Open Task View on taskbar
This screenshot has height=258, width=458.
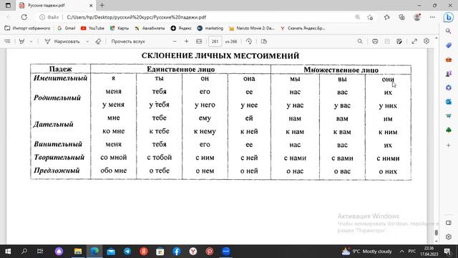[x=40, y=252]
